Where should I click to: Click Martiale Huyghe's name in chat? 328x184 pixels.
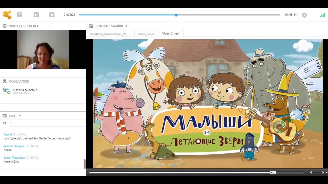[x=14, y=146]
